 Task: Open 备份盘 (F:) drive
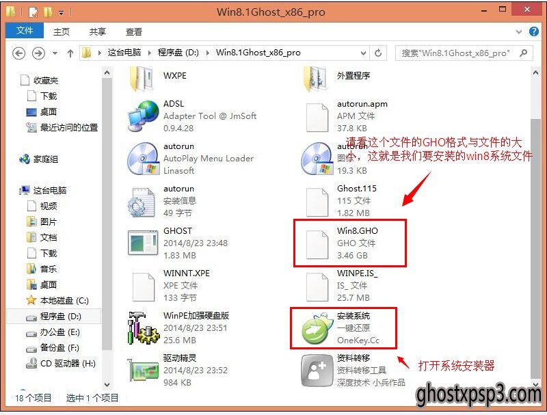click(59, 348)
